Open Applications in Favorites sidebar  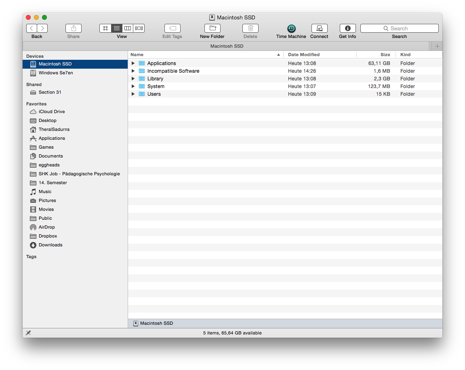[75, 139]
